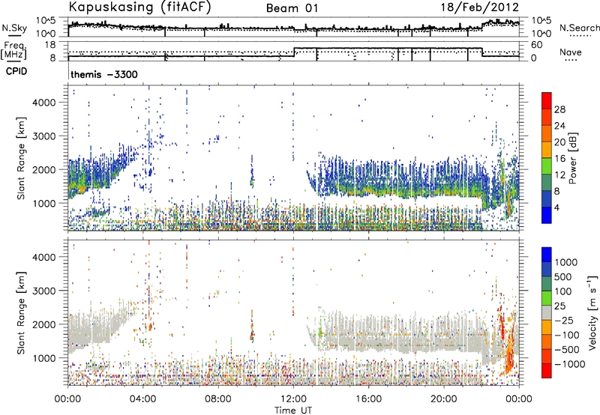The height and width of the screenshot is (415, 600).
Task: Click the '20' tick on Power colorbar
Action: click(x=559, y=142)
